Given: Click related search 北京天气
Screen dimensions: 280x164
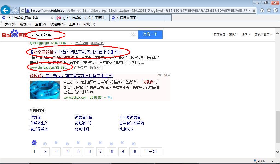Looking at the screenshot, I should (126, 129).
